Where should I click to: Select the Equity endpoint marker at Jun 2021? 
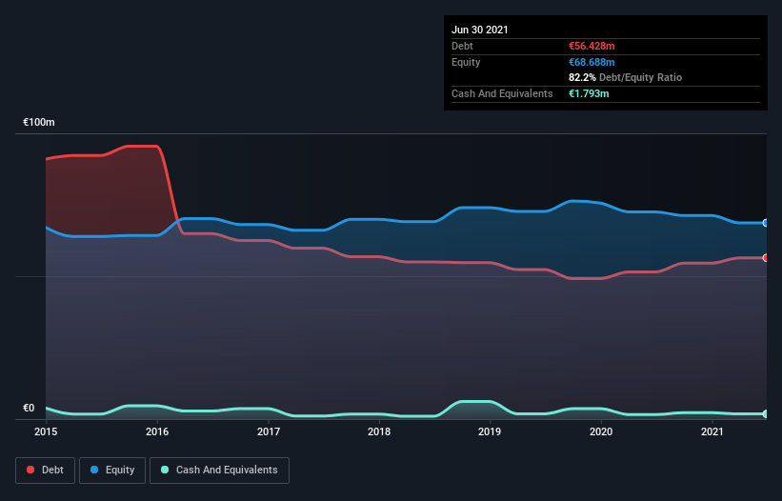[766, 223]
